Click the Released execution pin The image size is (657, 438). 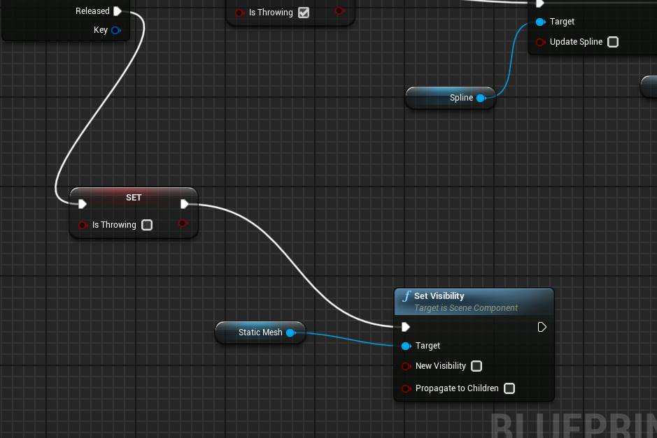pos(118,10)
